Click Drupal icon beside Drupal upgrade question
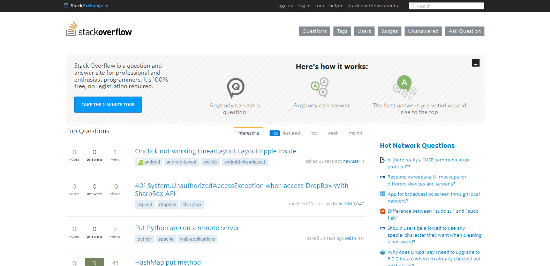This screenshot has width=550, height=266. pos(383,252)
